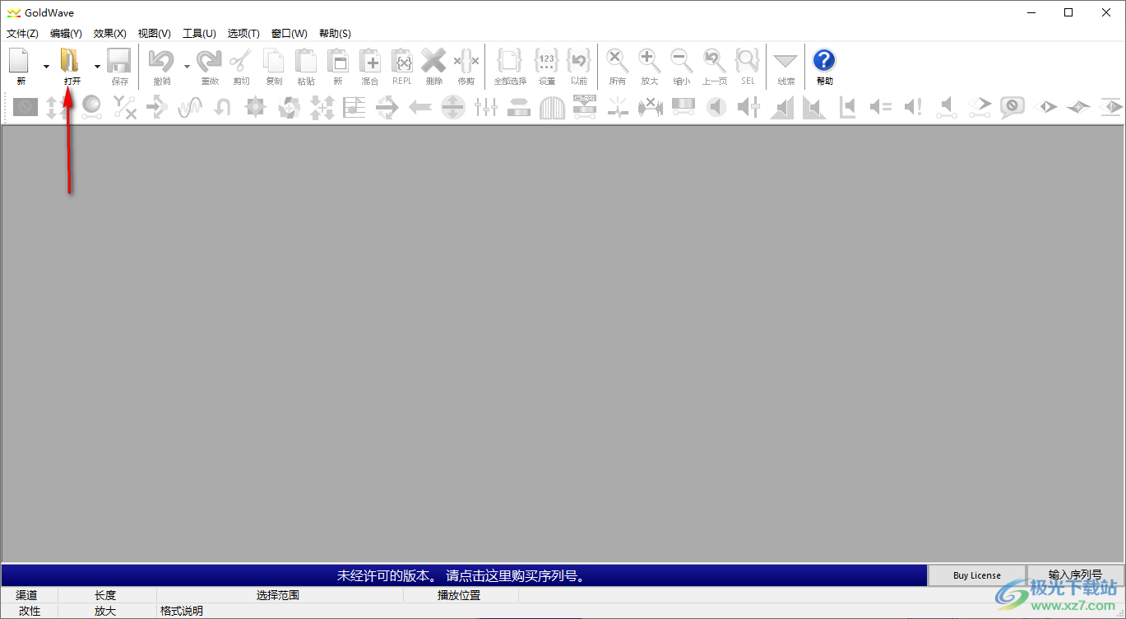Viewport: 1126px width, 619px height.
Task: Click the sine wave flanger effect icon
Action: tap(190, 106)
